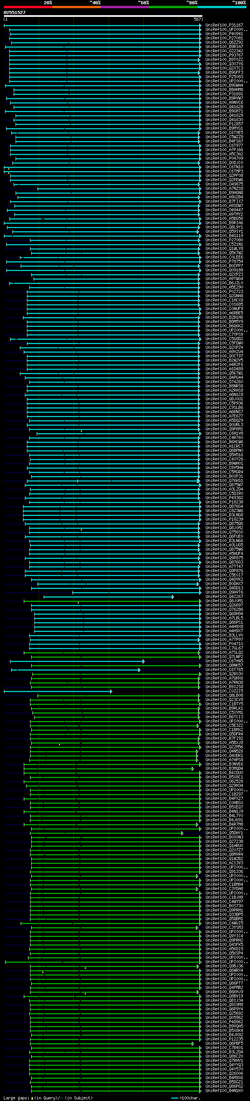Select the UniRef100_P93767 label
This screenshot has width=250, height=1101.
pyautogui.click(x=224, y=55)
